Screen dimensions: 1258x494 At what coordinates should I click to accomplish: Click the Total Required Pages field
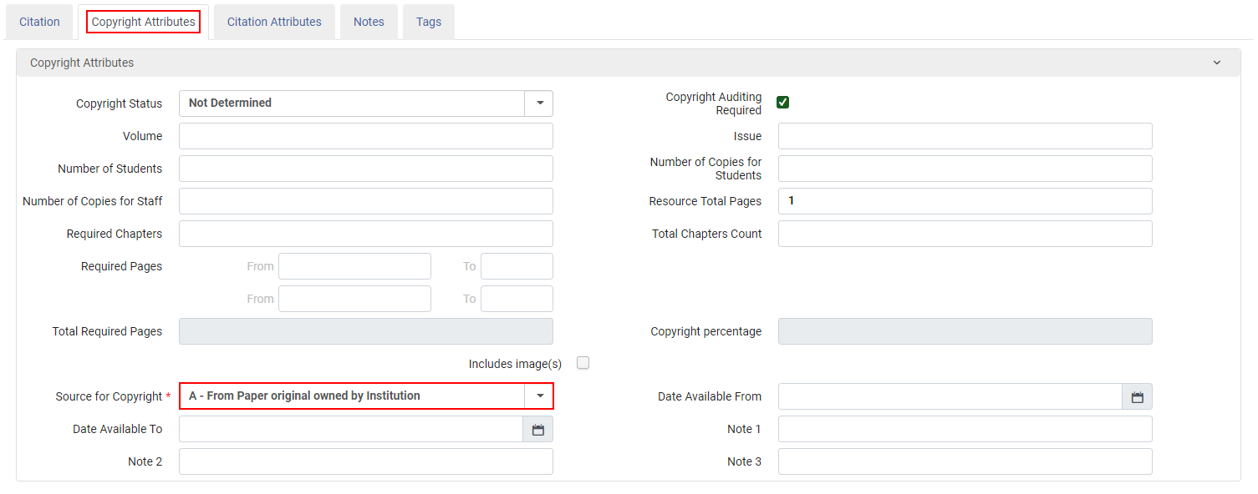pos(366,331)
